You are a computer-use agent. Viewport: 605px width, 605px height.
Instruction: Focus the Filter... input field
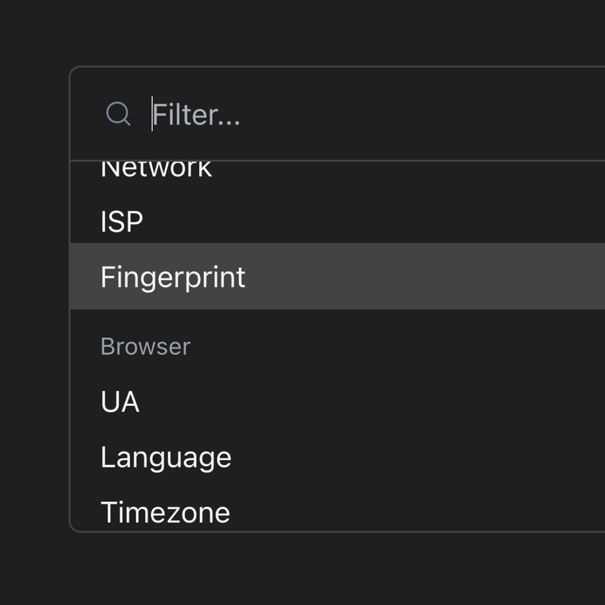click(378, 114)
